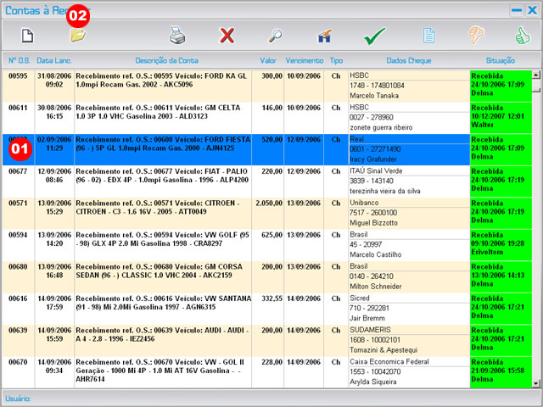Viewport: 543px width, 407px height.
Task: Open the yellow folder icon in toolbar
Action: [78, 36]
